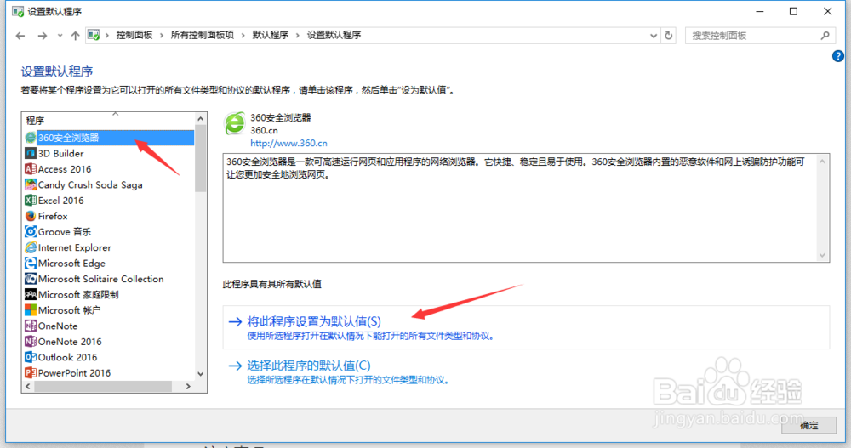Click the Internet Explorer icon
This screenshot has height=448, width=851.
31,248
